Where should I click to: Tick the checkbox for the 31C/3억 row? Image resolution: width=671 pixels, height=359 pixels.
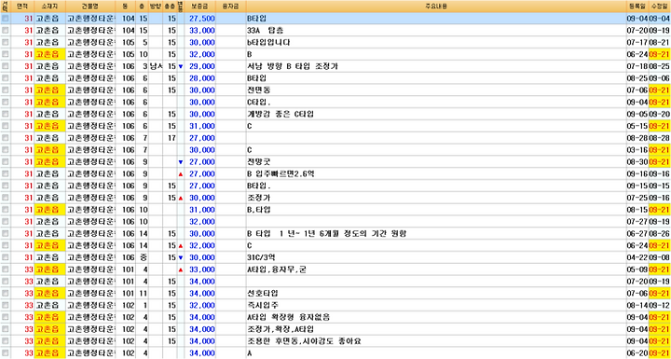(5, 258)
